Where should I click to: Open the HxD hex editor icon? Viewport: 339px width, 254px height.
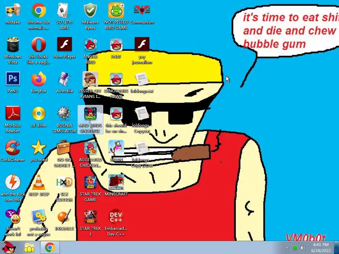[x=64, y=182]
